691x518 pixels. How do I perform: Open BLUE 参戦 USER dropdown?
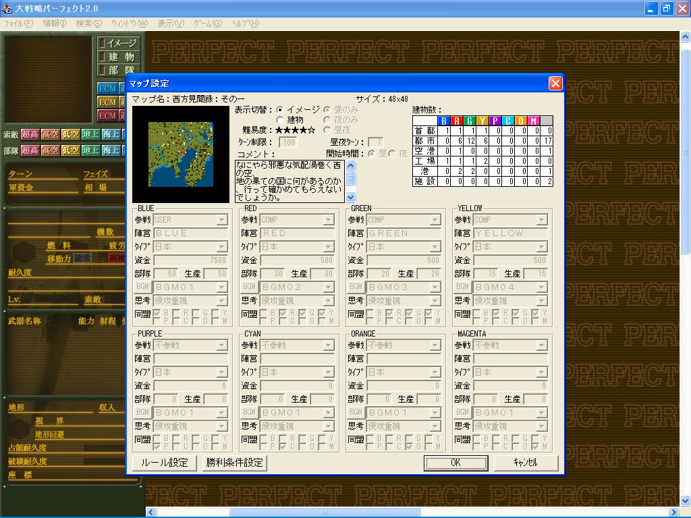(190, 219)
